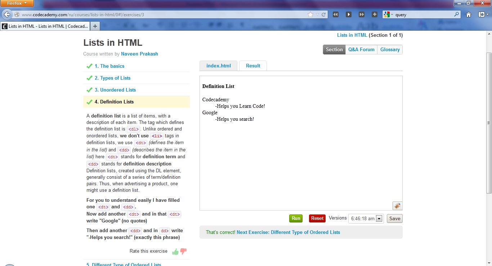This screenshot has width=492, height=266.
Task: Click the 'Codecademy' term in result
Action: (x=216, y=99)
